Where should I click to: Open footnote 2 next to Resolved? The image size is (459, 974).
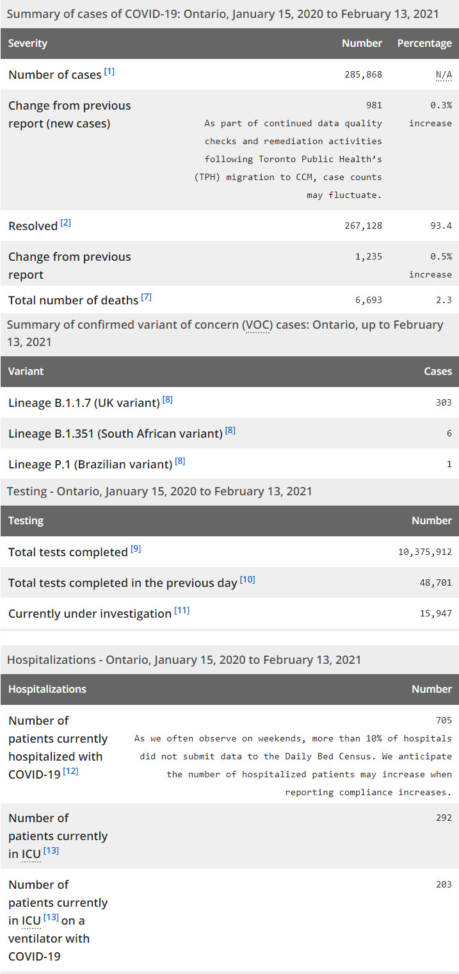tap(66, 223)
